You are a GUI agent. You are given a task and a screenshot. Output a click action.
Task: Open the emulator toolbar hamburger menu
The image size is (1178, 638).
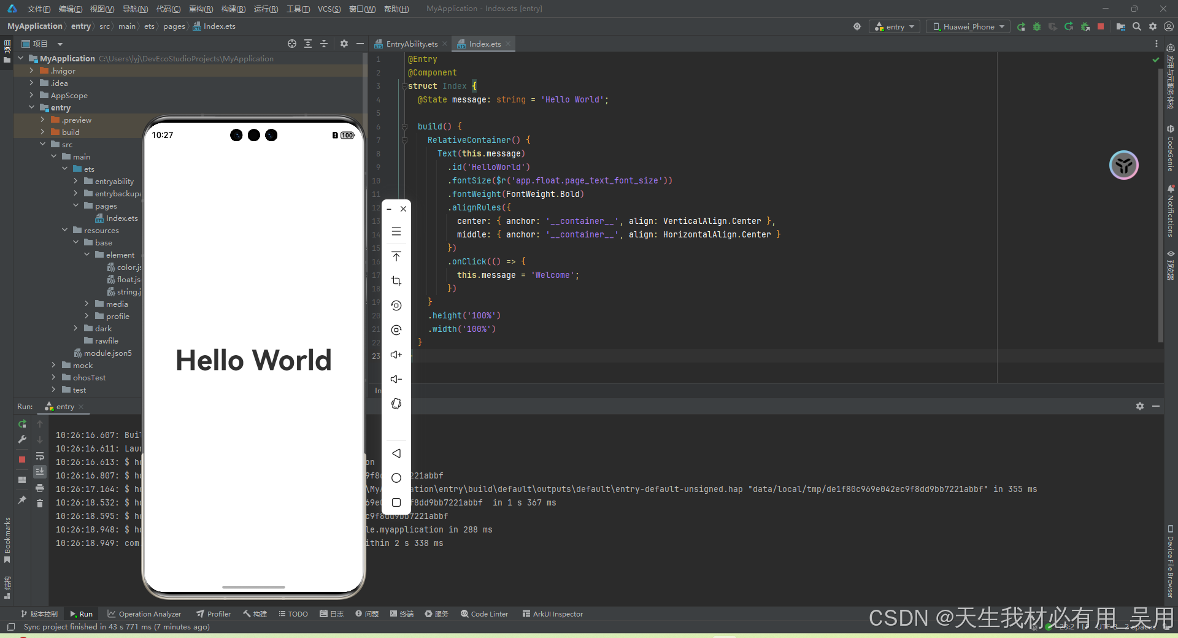(x=396, y=231)
